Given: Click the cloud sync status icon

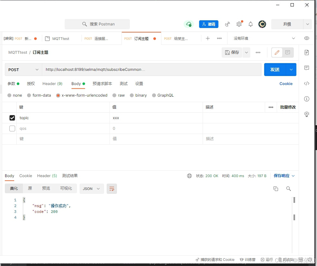Looking at the screenshot, I should (x=189, y=24).
